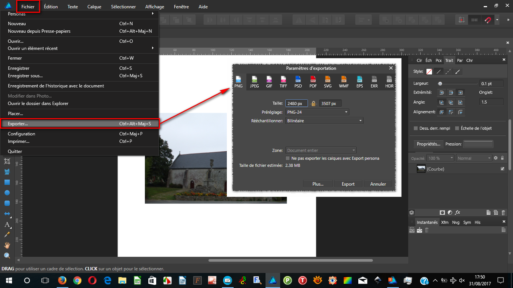Select the Color Picker eyedropper tool
Screen dimensions: 513x288
7,235
